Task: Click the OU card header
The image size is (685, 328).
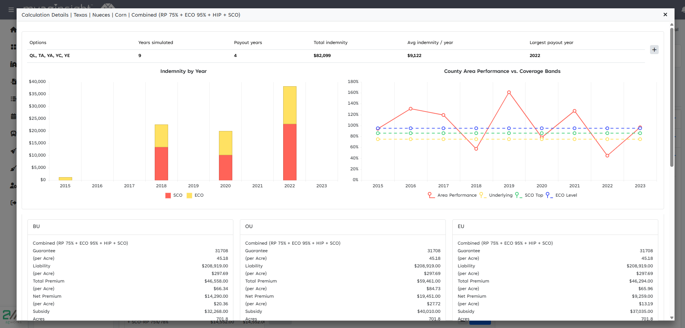Action: [343, 227]
